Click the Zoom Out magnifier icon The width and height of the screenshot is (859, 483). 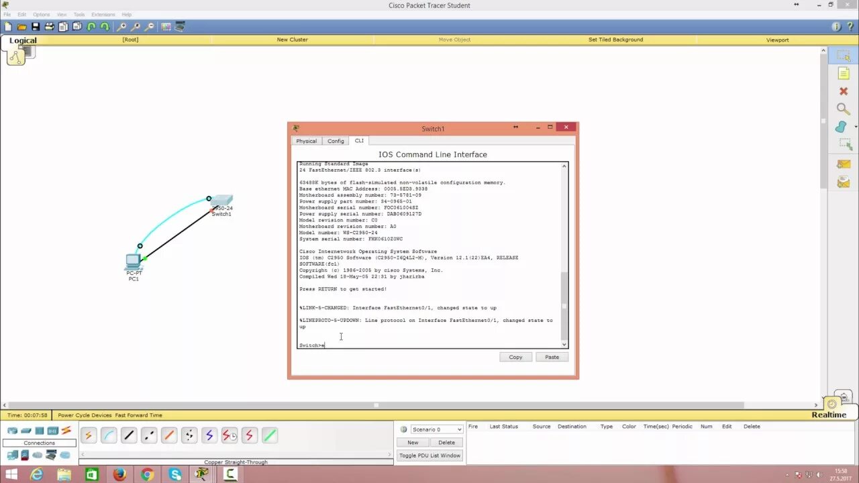tap(150, 27)
